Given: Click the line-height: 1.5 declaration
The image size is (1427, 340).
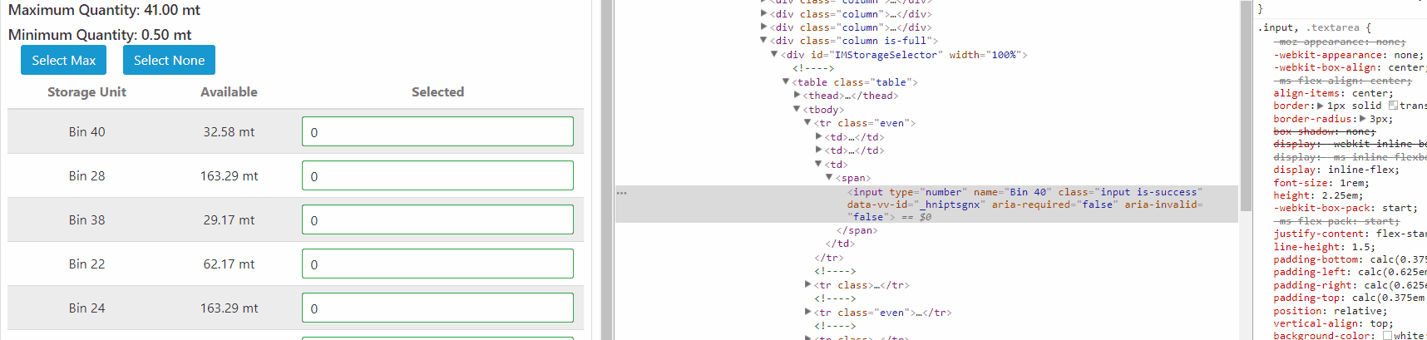Looking at the screenshot, I should click(1324, 247).
